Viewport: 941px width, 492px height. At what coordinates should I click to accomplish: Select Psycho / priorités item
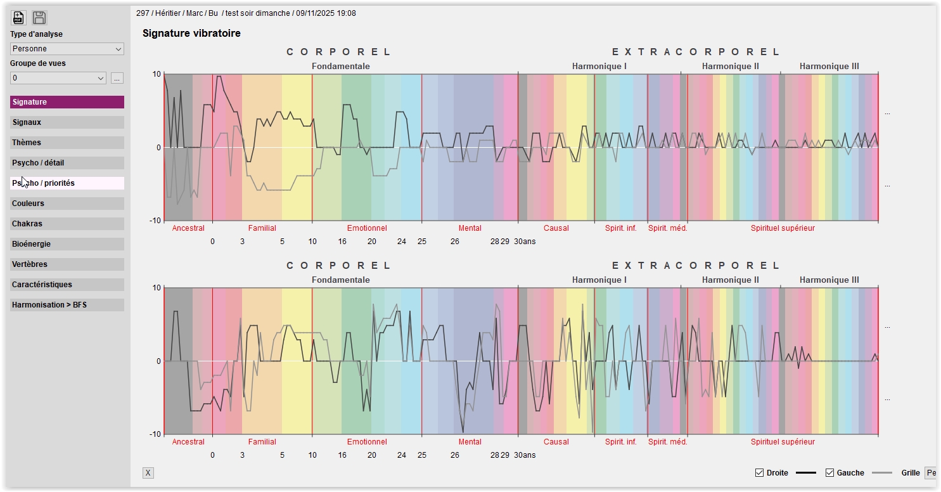pos(67,183)
